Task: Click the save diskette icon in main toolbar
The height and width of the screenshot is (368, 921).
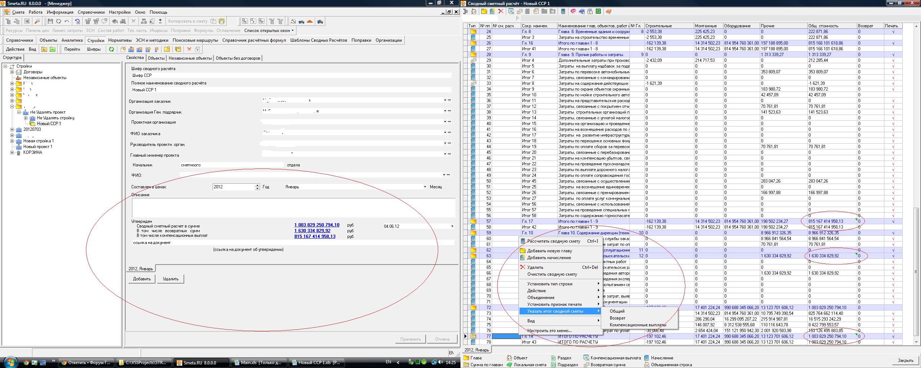Action: [50, 21]
